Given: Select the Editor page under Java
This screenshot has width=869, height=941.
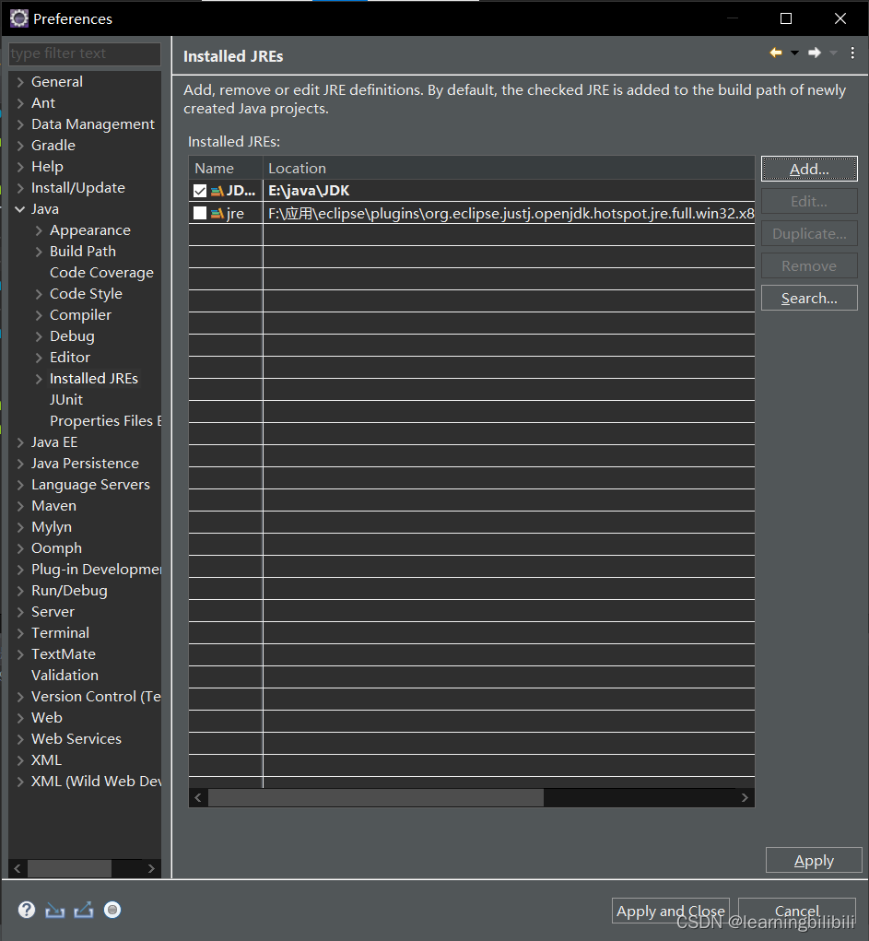Looking at the screenshot, I should coord(70,357).
